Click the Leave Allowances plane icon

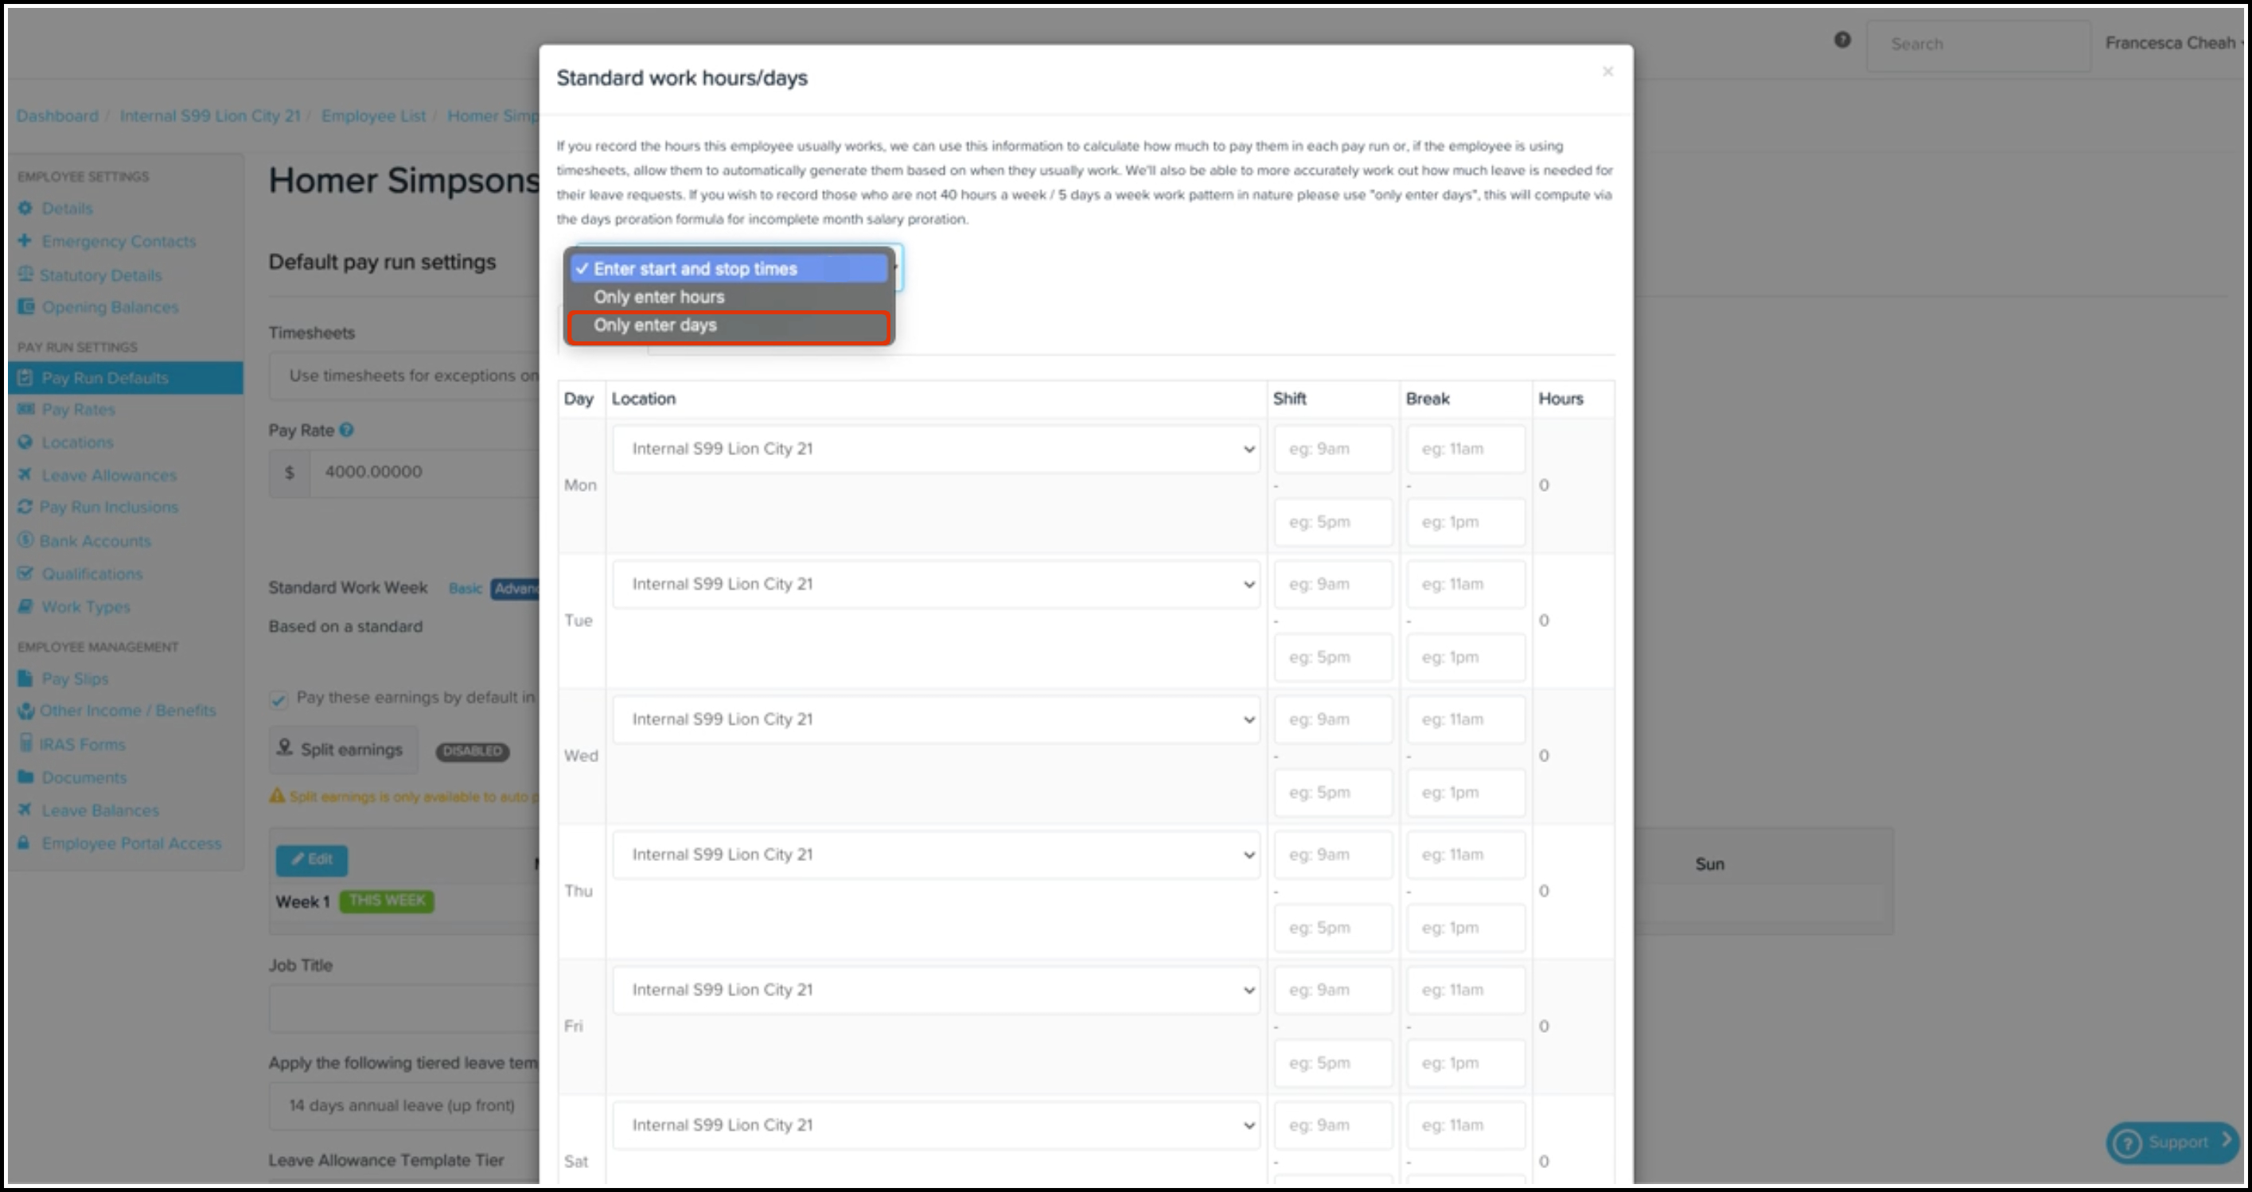25,474
